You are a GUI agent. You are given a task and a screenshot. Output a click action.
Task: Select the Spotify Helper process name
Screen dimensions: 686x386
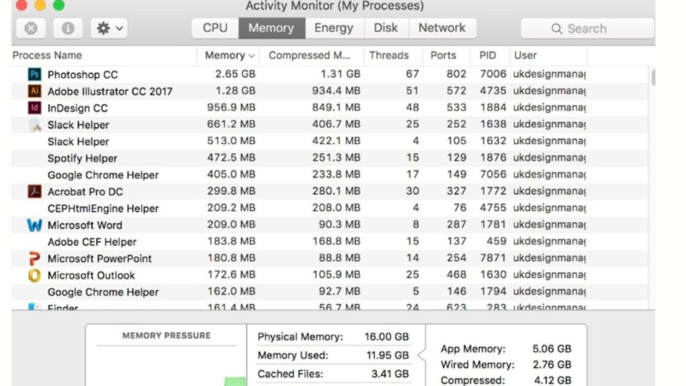tap(82, 158)
